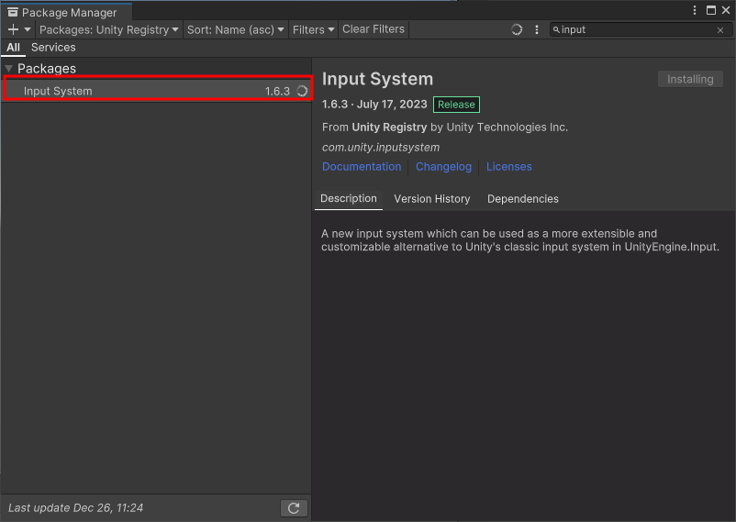736x522 pixels.
Task: Collapse the Packages group triangle
Action: click(x=8, y=69)
